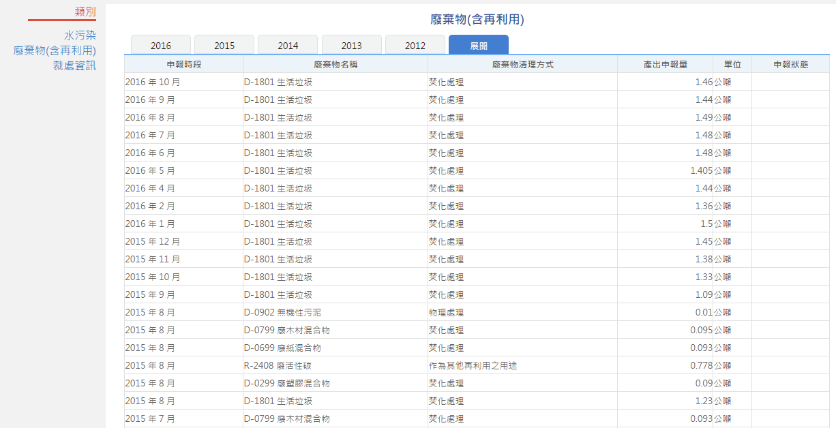Switch to the 2012 tab
This screenshot has width=836, height=428.
[415, 45]
